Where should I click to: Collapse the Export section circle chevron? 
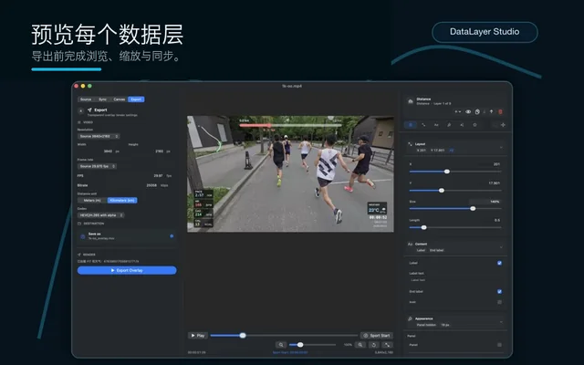(81, 111)
